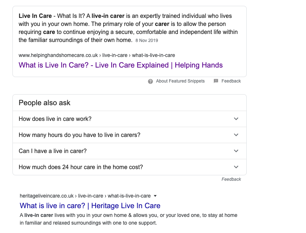306x233 pixels.
Task: Click the chevron beside the hours for carers question
Action: click(236, 135)
